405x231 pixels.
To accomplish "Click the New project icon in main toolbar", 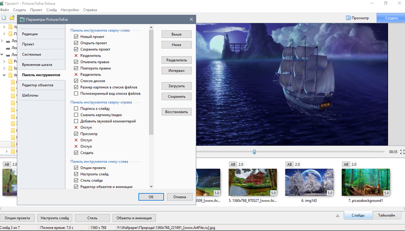I will 4,18.
